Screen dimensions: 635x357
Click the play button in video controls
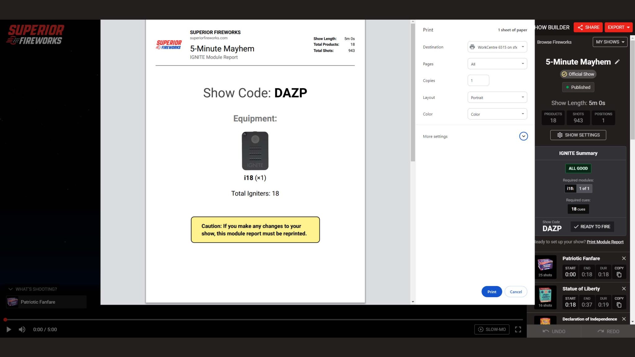(9, 329)
